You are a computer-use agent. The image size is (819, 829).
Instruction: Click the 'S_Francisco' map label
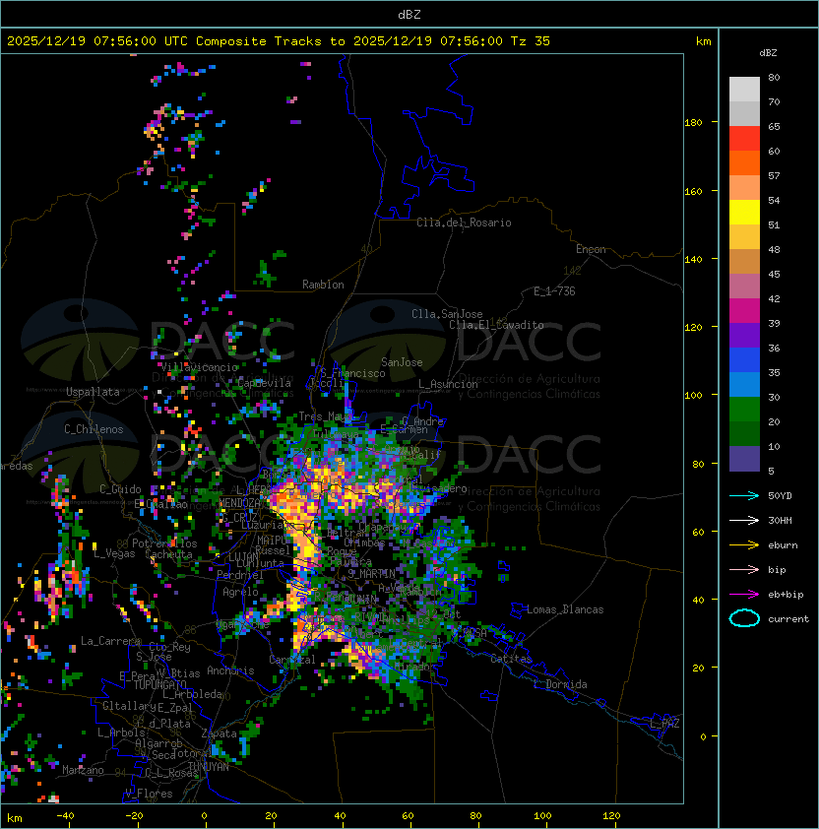click(352, 373)
